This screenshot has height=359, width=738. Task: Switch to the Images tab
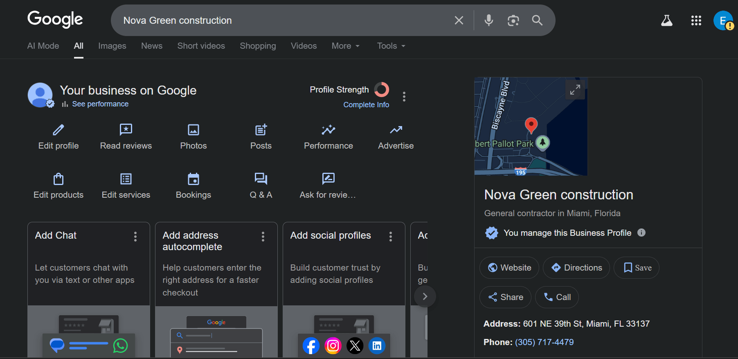click(x=112, y=46)
